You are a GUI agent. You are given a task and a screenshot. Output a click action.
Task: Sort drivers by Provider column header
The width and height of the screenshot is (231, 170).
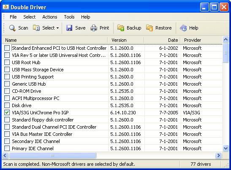click(201, 40)
